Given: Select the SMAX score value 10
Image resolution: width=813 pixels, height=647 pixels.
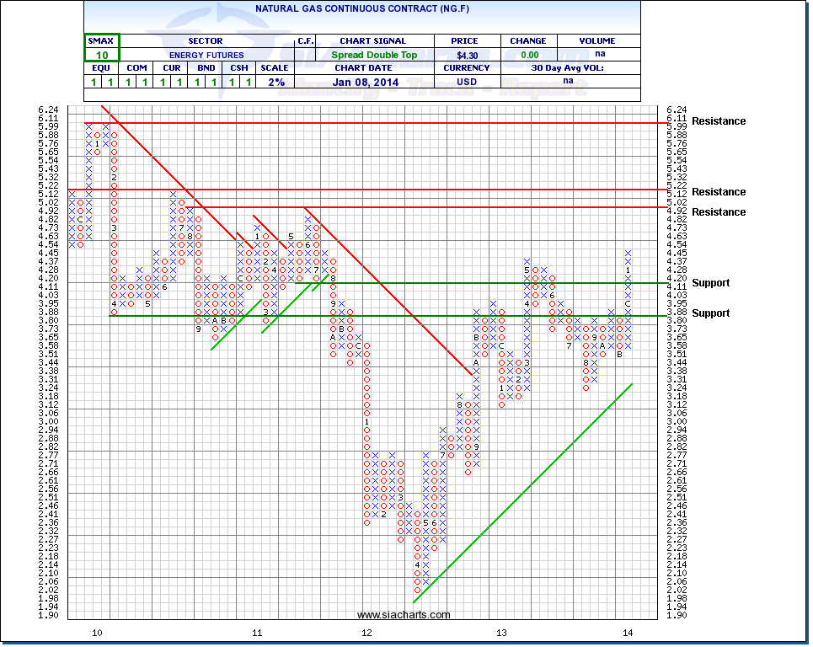Looking at the screenshot, I should point(102,55).
